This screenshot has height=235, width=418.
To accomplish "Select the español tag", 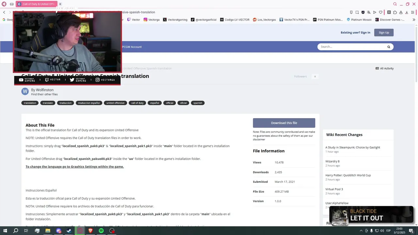I will 154,103.
